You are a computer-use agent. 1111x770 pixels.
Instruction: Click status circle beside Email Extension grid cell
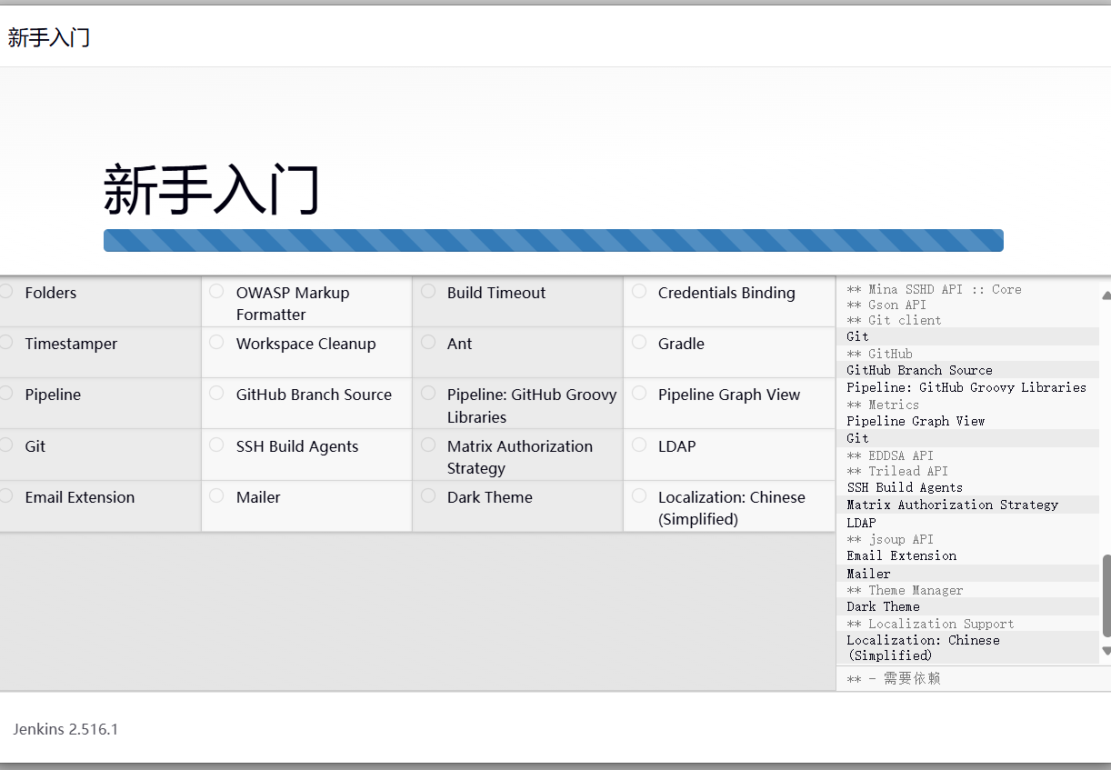click(6, 495)
